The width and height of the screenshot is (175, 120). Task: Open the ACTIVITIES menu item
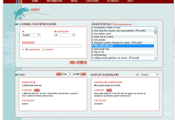113,1
